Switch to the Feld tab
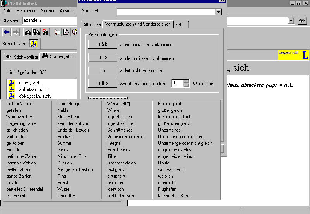 [x=179, y=25]
